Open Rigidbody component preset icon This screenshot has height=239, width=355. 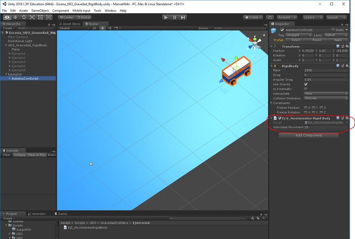(343, 66)
